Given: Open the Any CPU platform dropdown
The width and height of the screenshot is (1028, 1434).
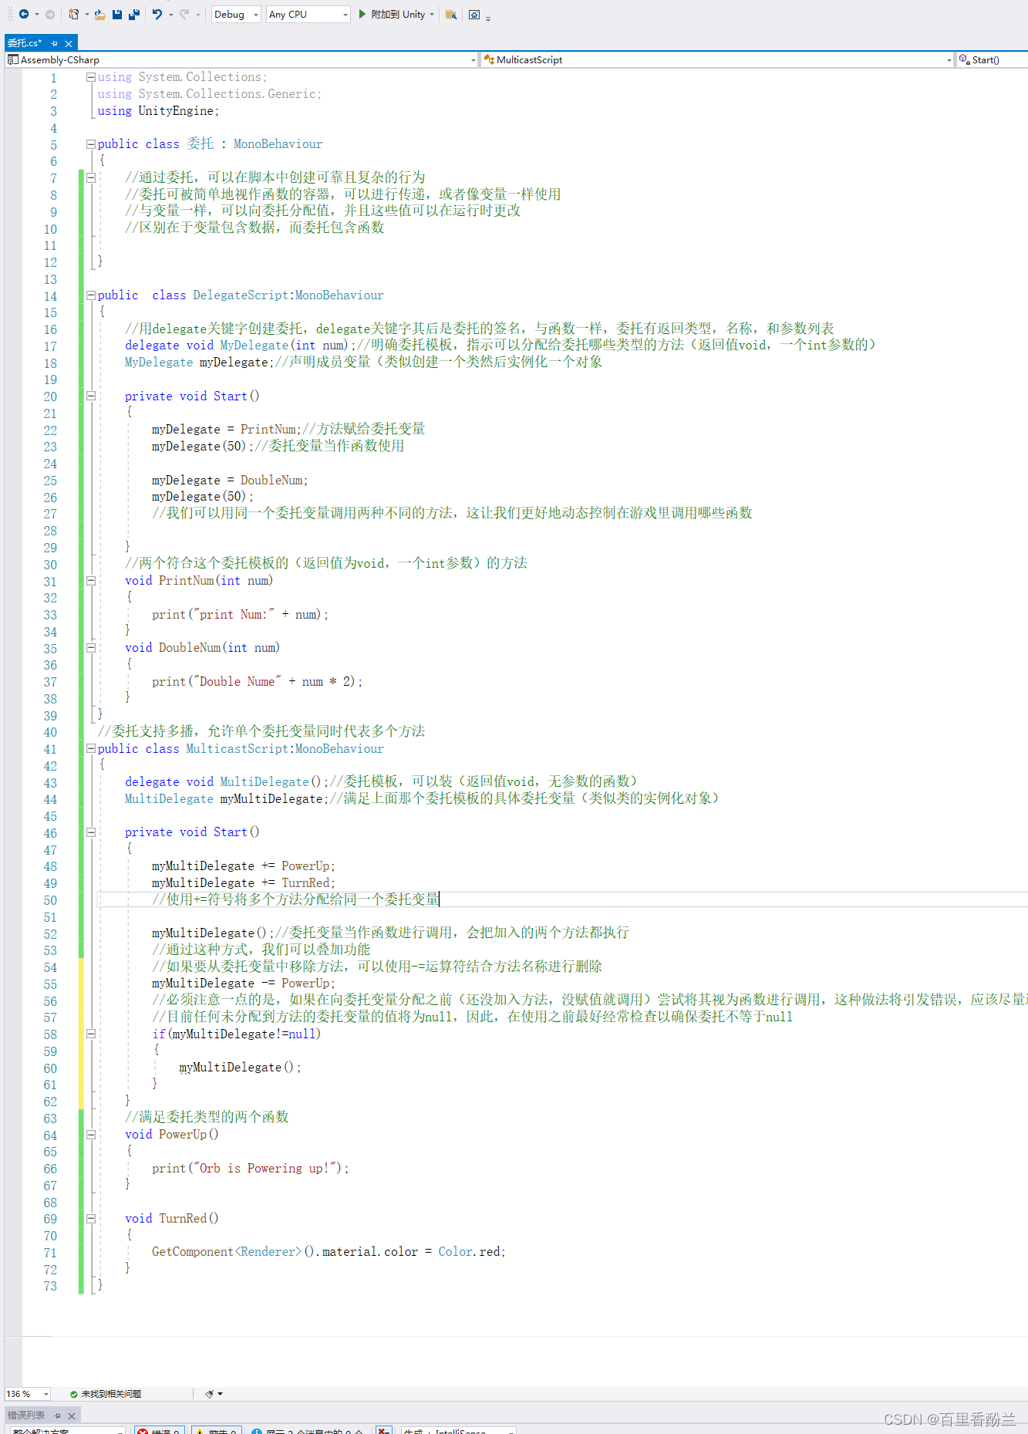Looking at the screenshot, I should click(x=308, y=14).
